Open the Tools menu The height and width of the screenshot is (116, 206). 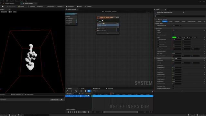point(22,1)
